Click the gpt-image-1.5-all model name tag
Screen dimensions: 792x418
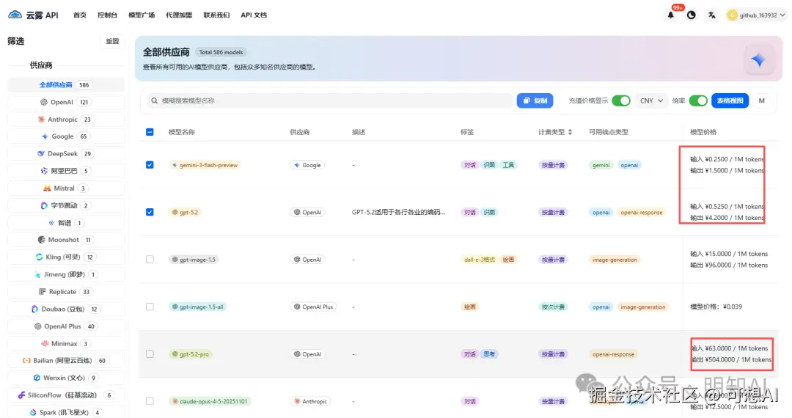coord(197,307)
